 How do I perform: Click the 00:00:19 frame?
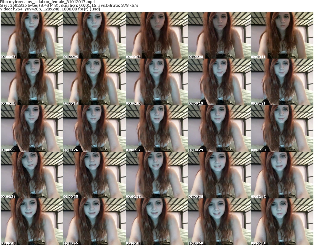click(x=219, y=82)
